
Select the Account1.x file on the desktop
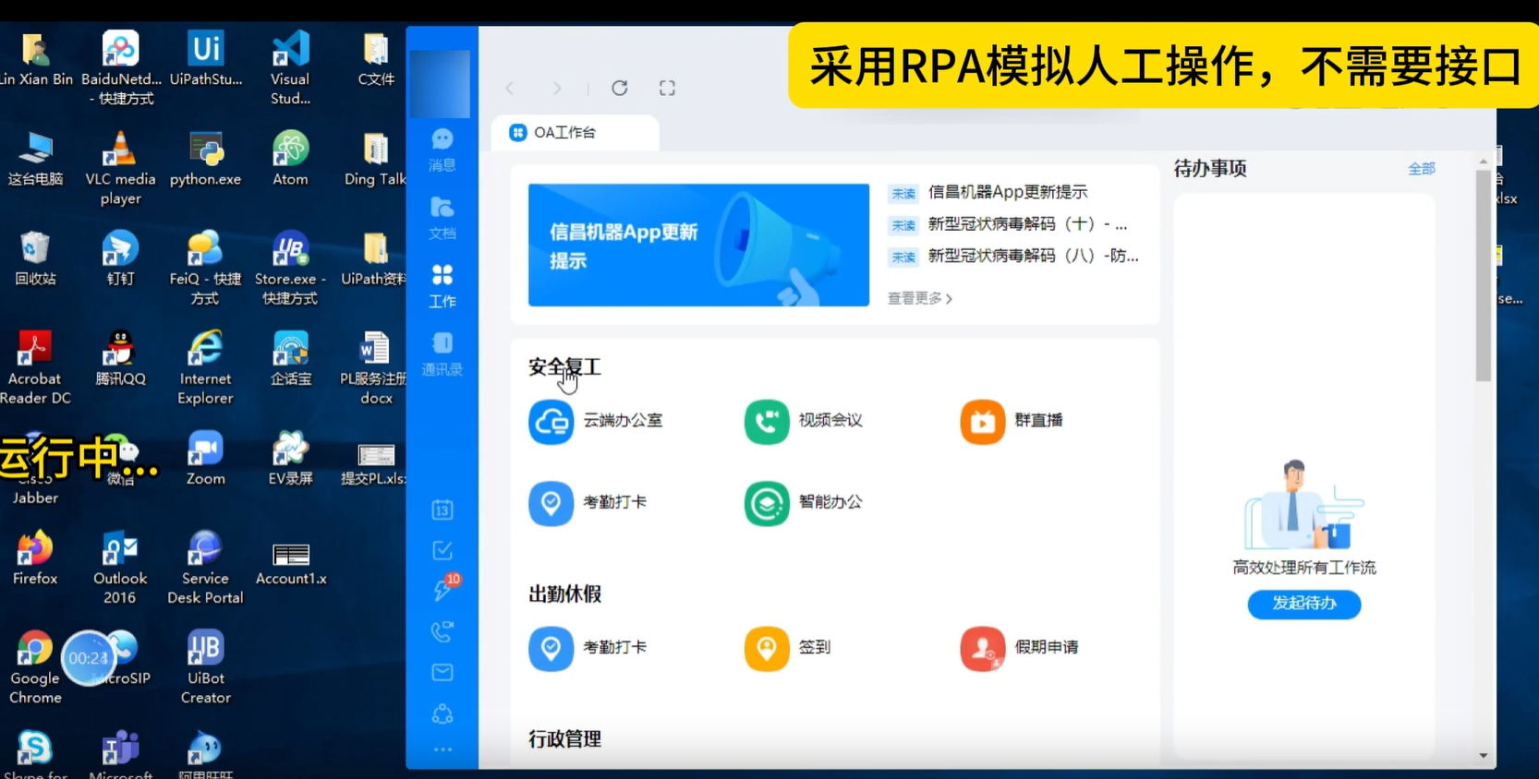[x=290, y=563]
